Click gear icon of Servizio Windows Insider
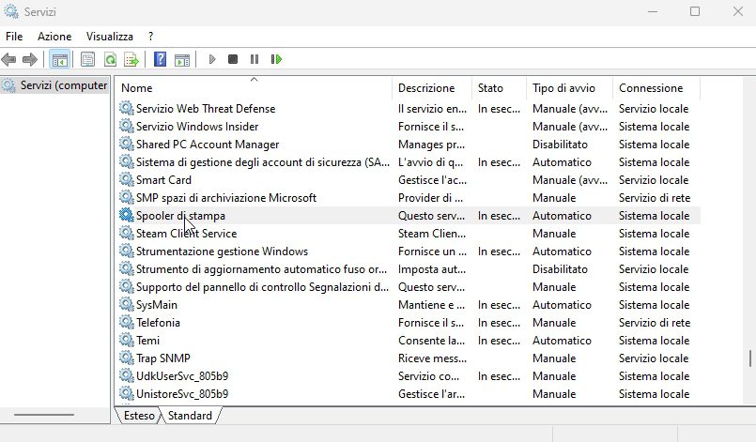The height and width of the screenshot is (442, 756). (127, 126)
